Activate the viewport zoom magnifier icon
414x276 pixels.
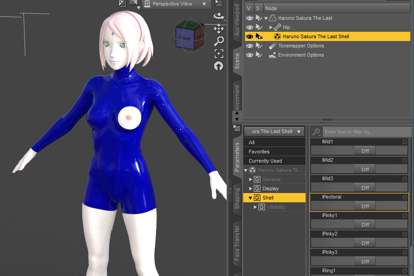click(219, 41)
